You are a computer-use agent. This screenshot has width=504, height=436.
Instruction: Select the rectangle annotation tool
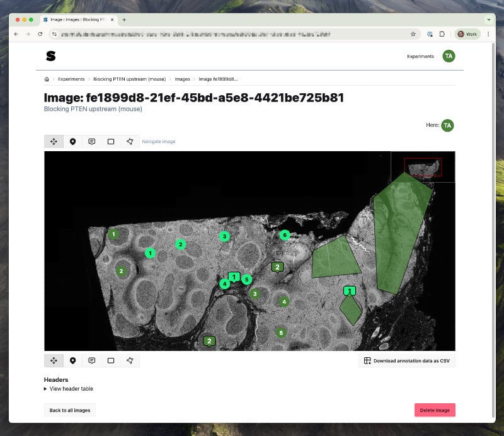pyautogui.click(x=110, y=141)
